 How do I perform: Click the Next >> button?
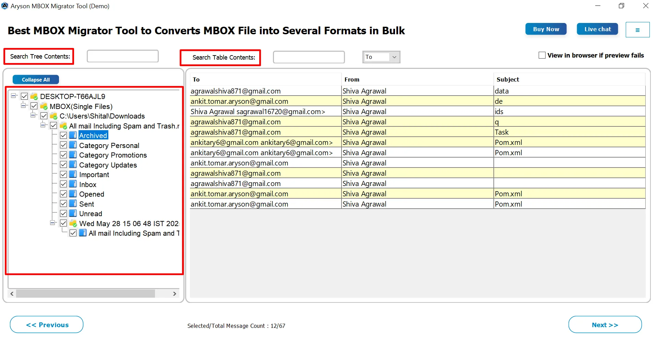(x=605, y=325)
